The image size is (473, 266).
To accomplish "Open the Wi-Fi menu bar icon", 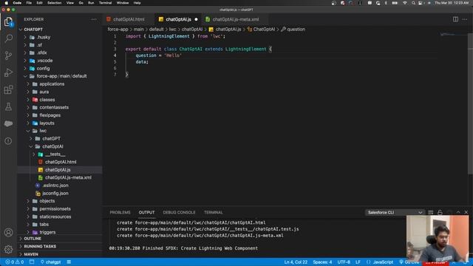I will [405, 3].
